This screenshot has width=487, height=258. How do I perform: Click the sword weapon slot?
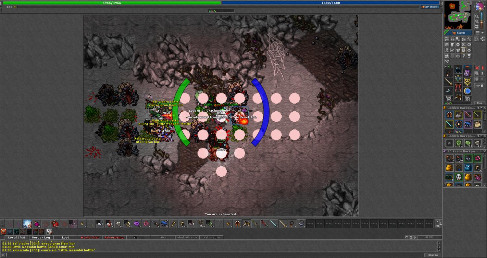(x=449, y=82)
